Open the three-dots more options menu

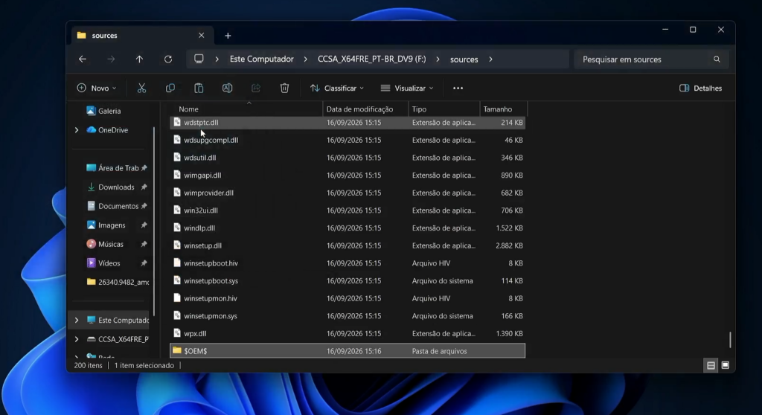click(x=458, y=88)
